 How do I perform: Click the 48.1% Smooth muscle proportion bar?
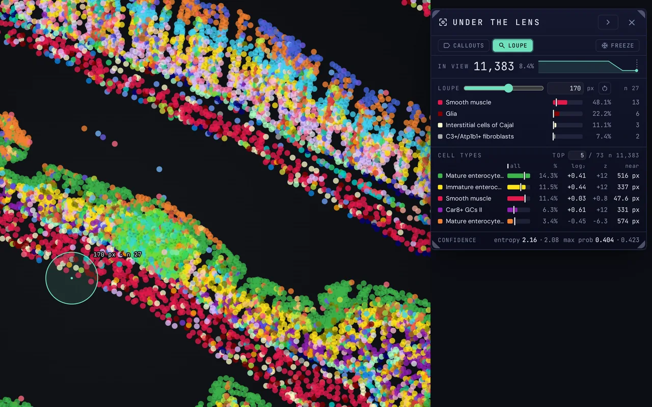point(567,102)
